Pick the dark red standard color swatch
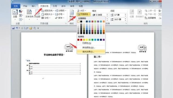Image resolution: width=173 pixels, height=98 pixels. (78, 40)
